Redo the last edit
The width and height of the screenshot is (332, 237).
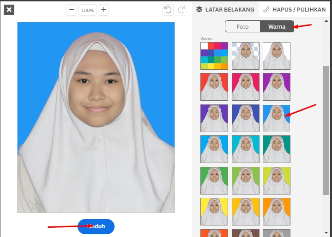point(181,10)
